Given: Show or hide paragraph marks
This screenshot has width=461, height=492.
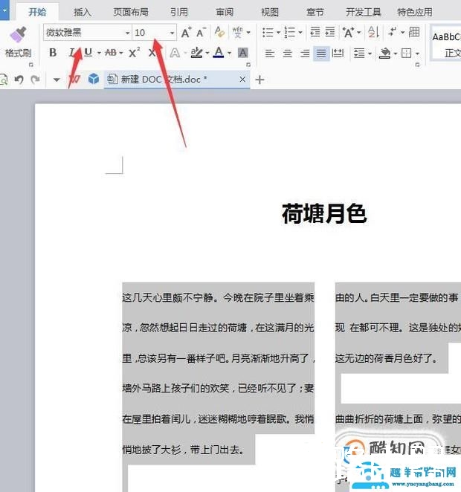Looking at the screenshot, I should (x=393, y=32).
